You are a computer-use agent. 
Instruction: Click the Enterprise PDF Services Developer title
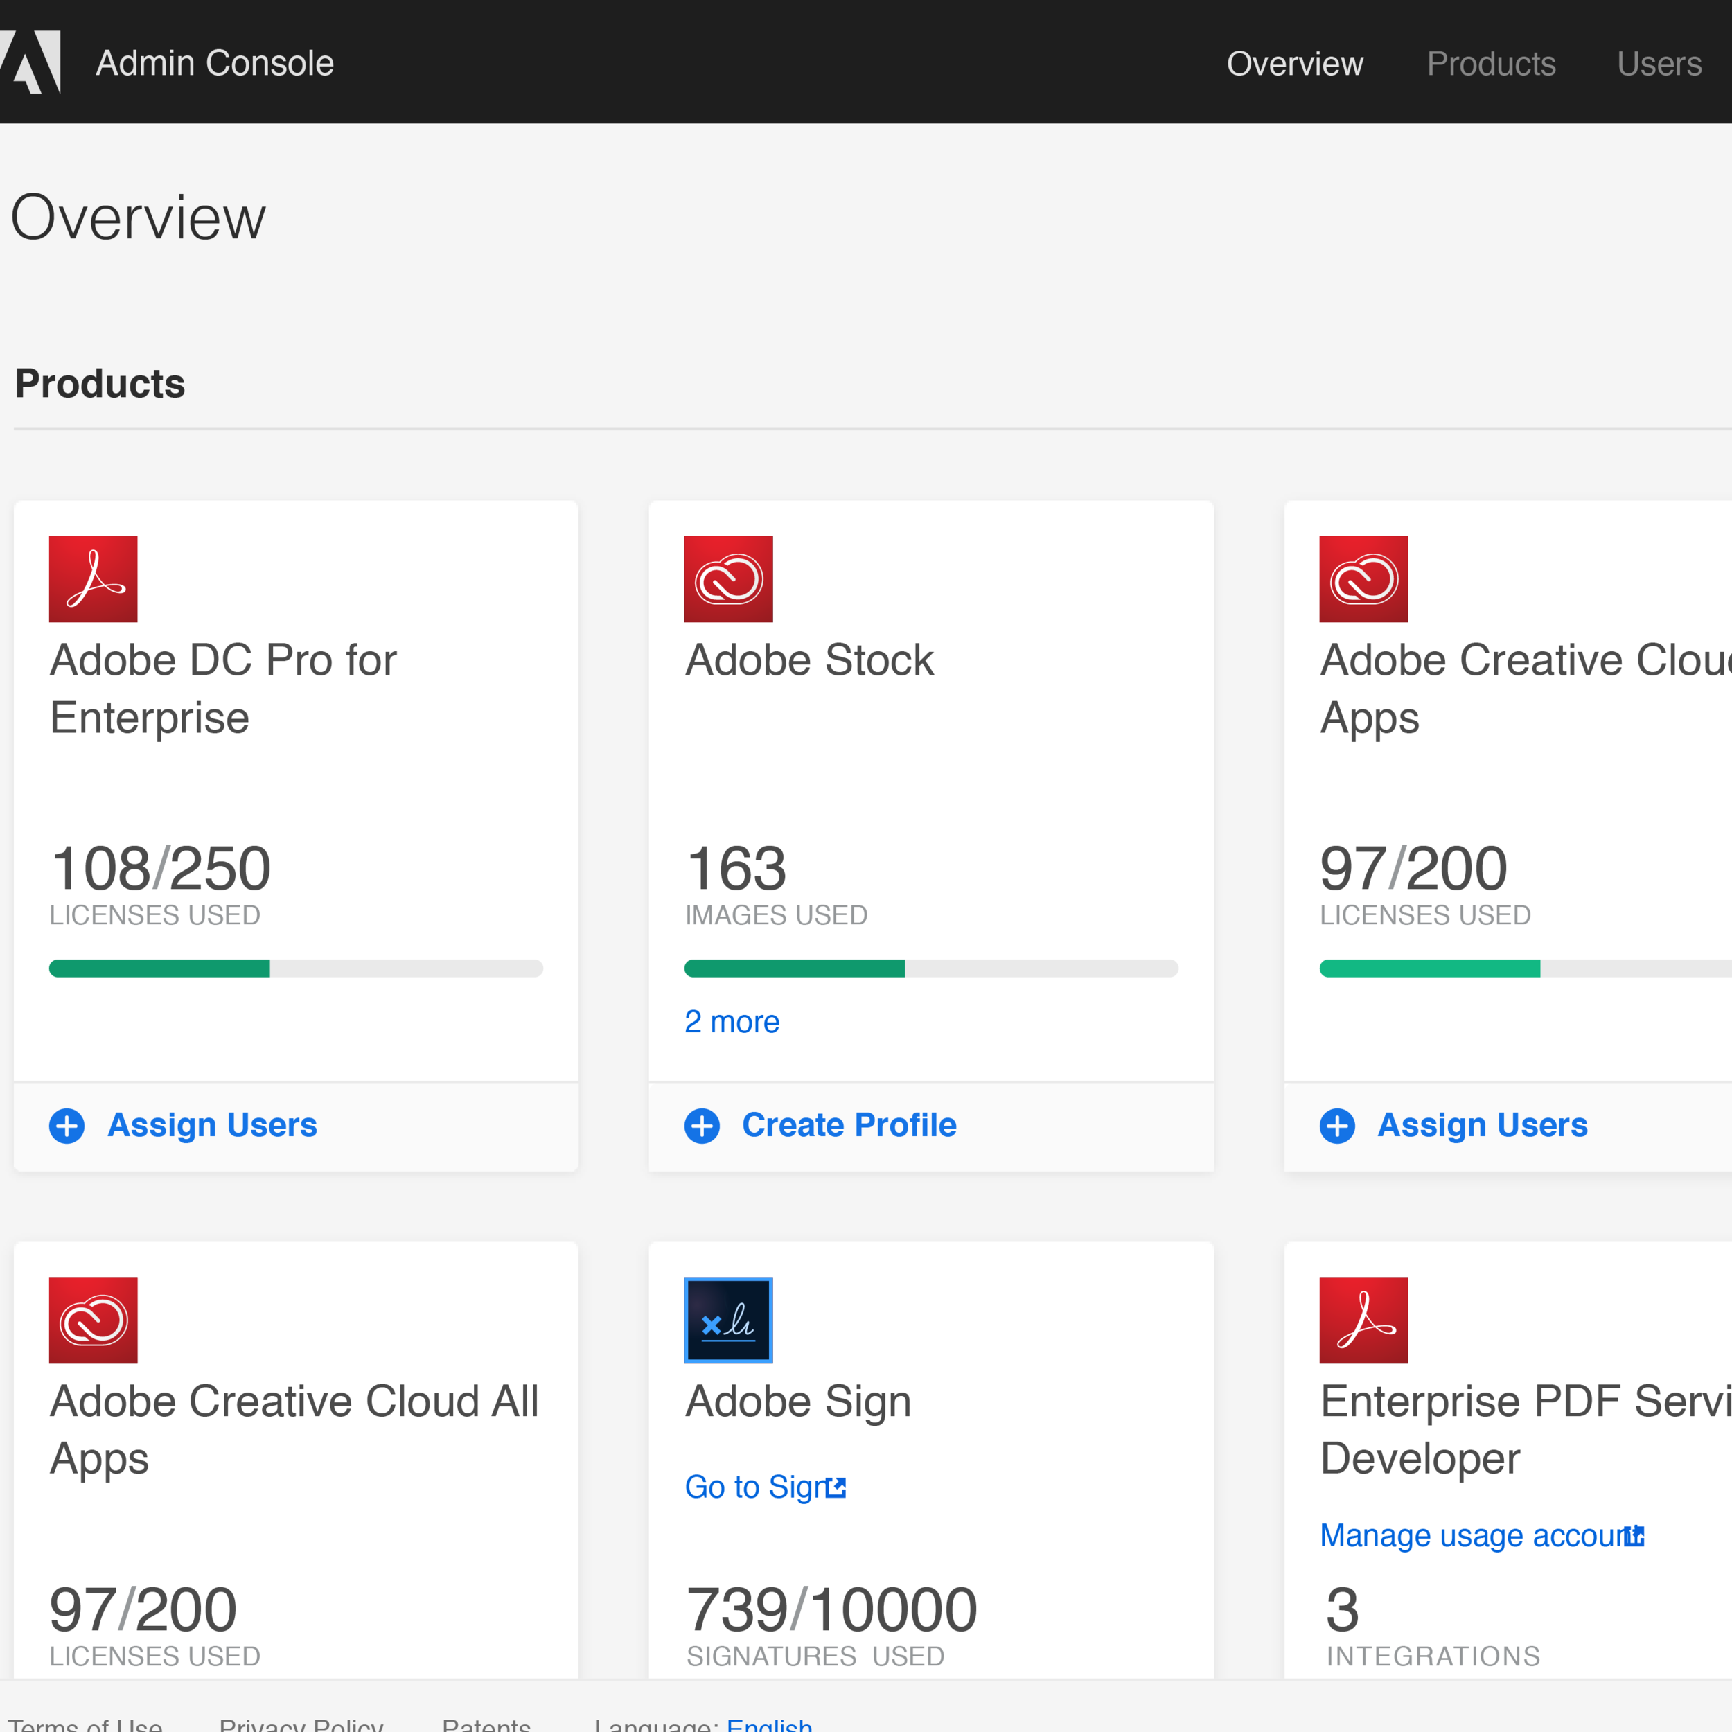(1525, 1430)
